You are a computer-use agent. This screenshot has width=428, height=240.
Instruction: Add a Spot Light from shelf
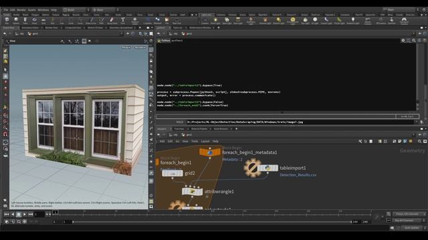point(227,21)
